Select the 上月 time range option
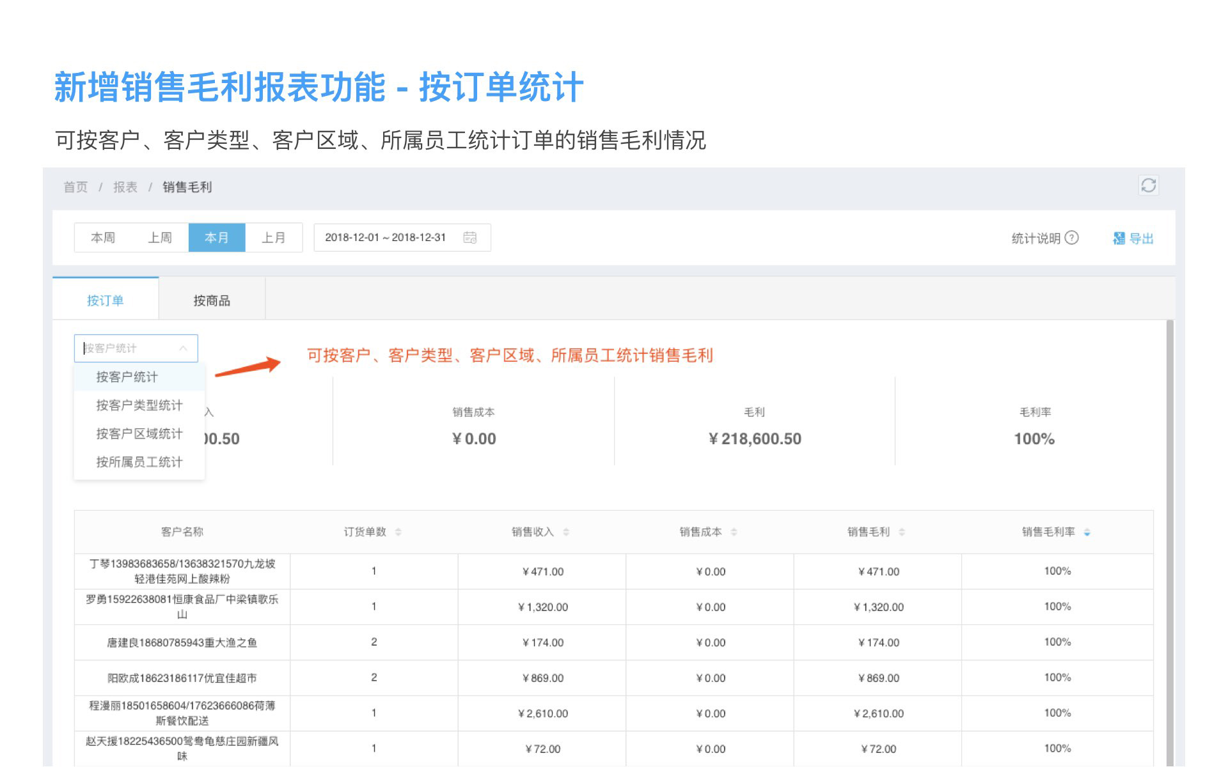Screen dimensions: 1228x767 (x=273, y=238)
